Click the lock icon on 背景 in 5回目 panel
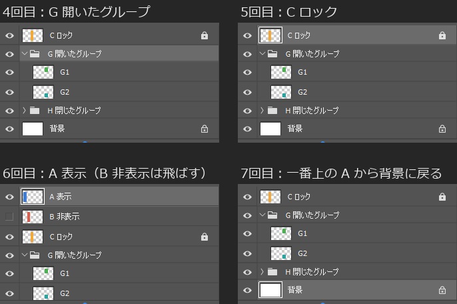Image resolution: width=457 pixels, height=304 pixels. tap(442, 129)
